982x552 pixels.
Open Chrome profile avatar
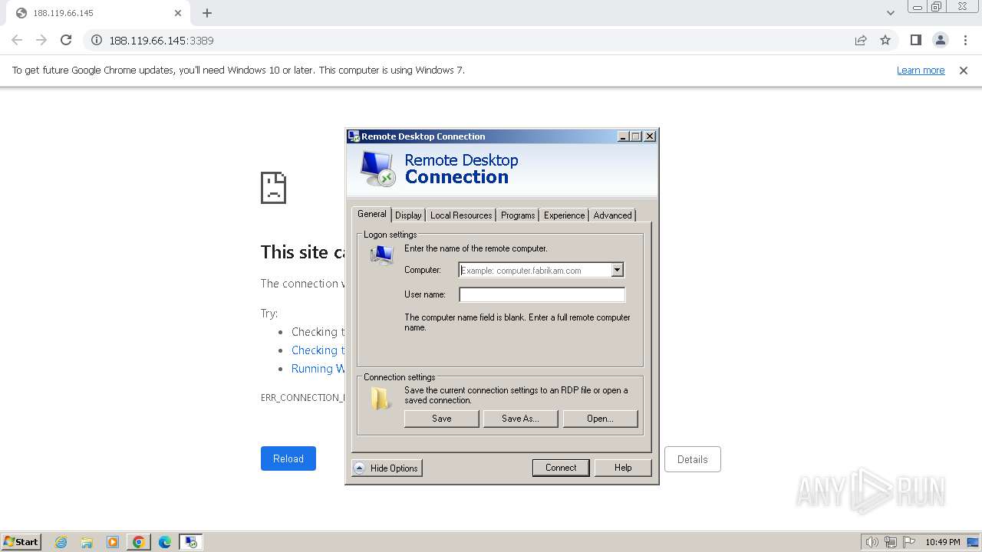tap(941, 40)
